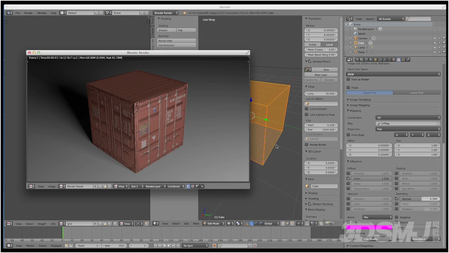Open the Texture properties checker tab icon
The width and height of the screenshot is (449, 253).
[399, 59]
